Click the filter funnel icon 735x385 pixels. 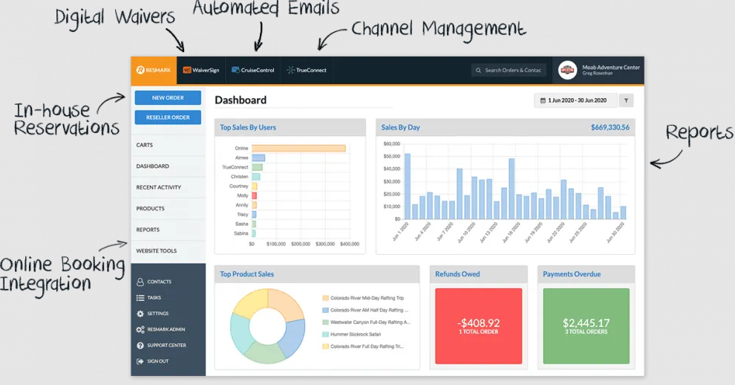[626, 100]
